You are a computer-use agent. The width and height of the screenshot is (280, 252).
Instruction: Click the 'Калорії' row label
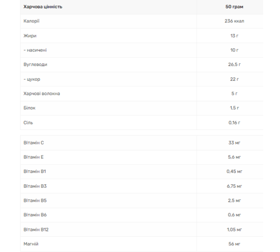(31, 21)
